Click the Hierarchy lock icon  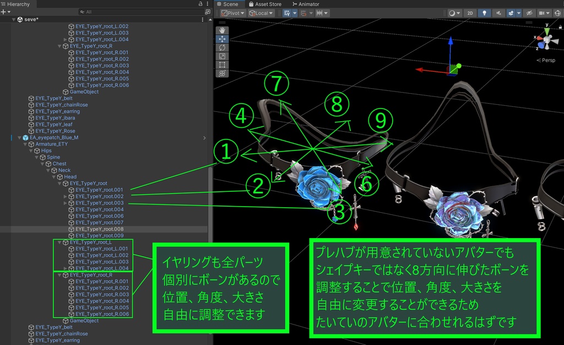pyautogui.click(x=200, y=4)
